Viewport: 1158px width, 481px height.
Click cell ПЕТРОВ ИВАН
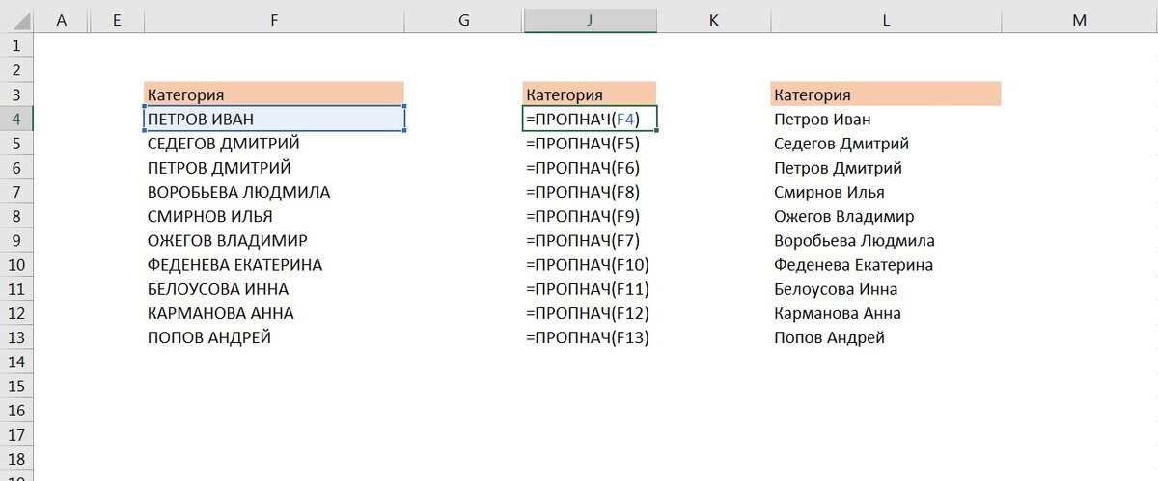point(274,119)
